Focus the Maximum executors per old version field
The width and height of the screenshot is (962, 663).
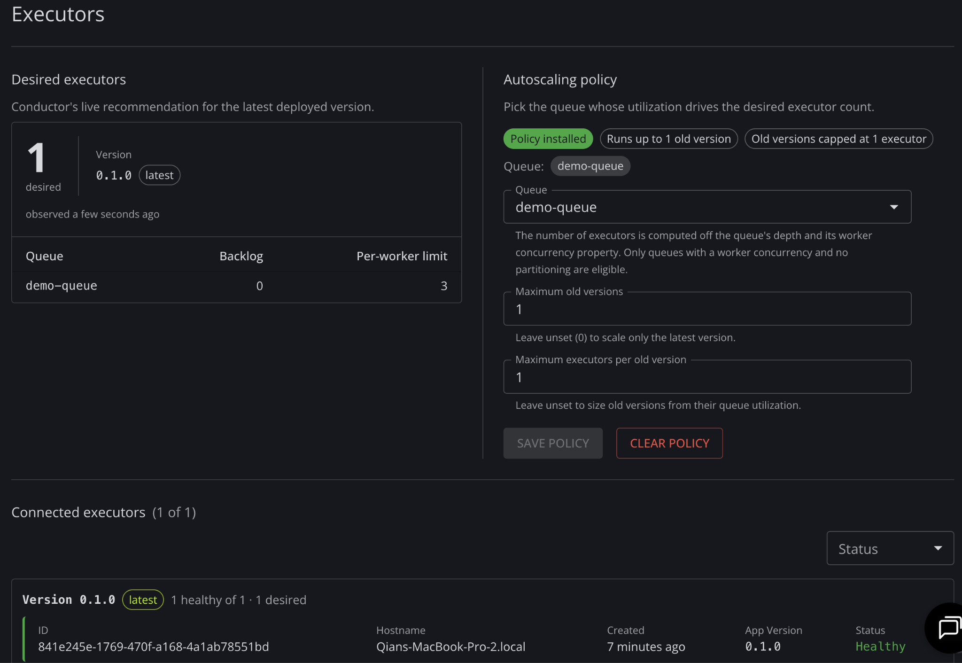(x=707, y=377)
